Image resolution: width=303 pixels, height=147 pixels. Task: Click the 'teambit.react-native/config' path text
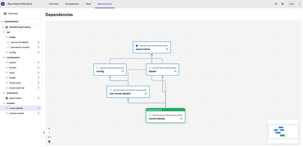pos(112,68)
